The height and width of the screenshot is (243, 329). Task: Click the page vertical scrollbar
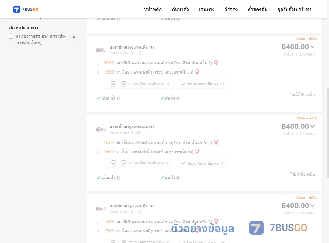pos(328,133)
